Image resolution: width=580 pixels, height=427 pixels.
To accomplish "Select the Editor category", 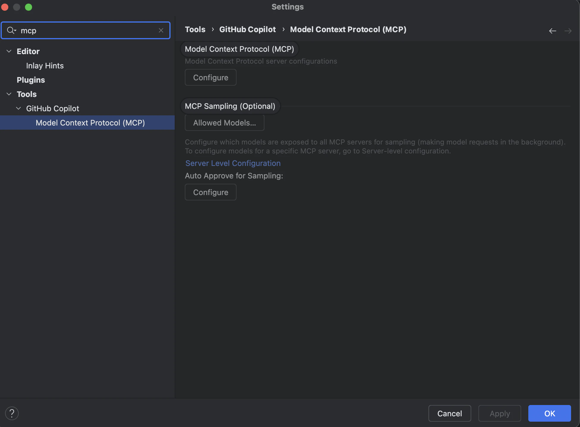I will coord(28,51).
